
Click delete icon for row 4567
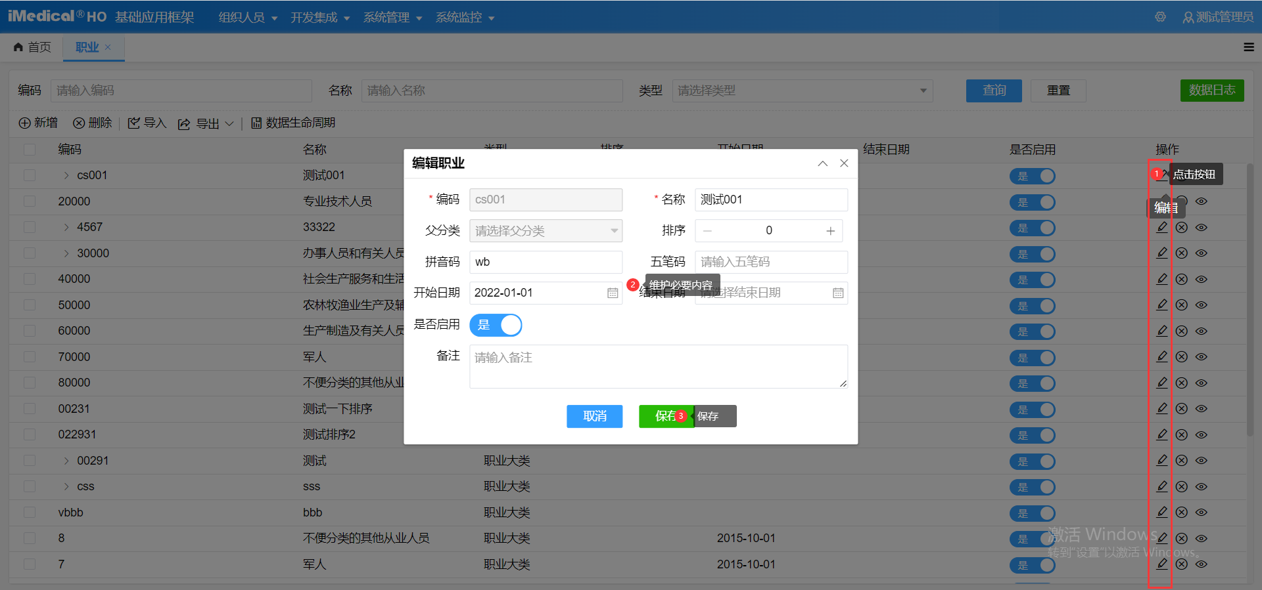tap(1181, 228)
